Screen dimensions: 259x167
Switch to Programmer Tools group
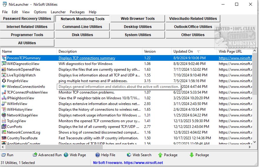(27, 35)
